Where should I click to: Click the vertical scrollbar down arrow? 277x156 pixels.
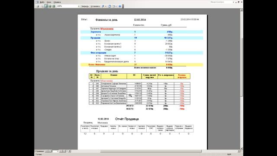coord(242,148)
